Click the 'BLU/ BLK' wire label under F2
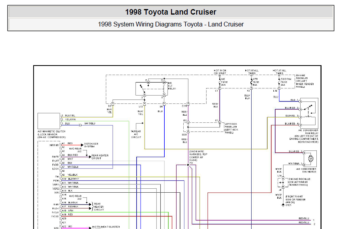Screen dimensions: 346x229 (x=247, y=97)
